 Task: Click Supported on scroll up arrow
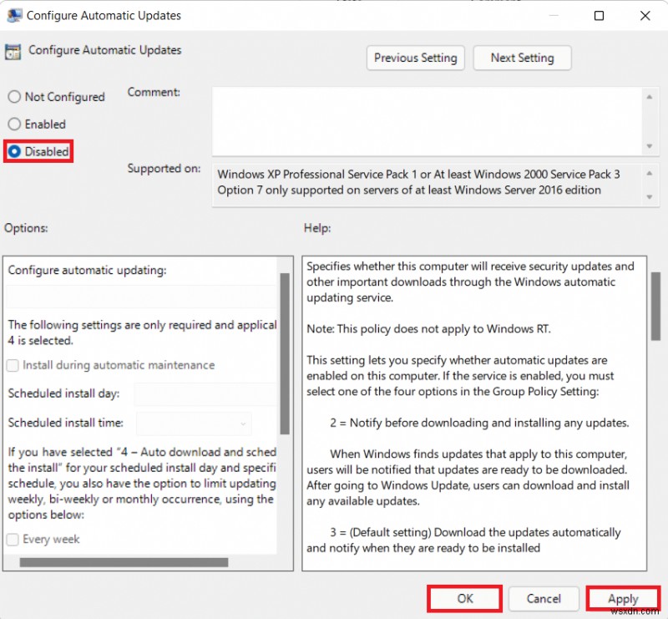tap(650, 173)
